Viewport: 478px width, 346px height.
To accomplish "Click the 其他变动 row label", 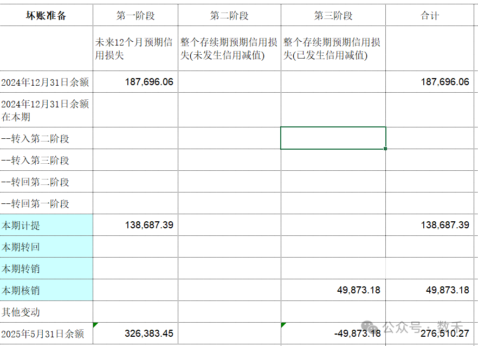I will [x=46, y=311].
